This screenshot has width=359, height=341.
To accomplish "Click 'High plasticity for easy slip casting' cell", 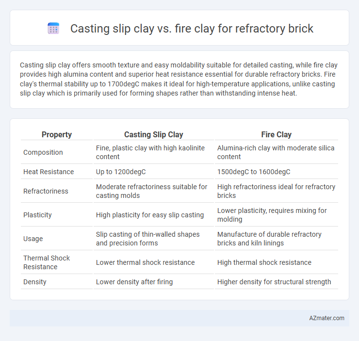I will point(153,215).
